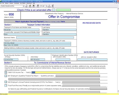Open the Attachment menu
The image size is (119, 95).
[x=29, y=3]
